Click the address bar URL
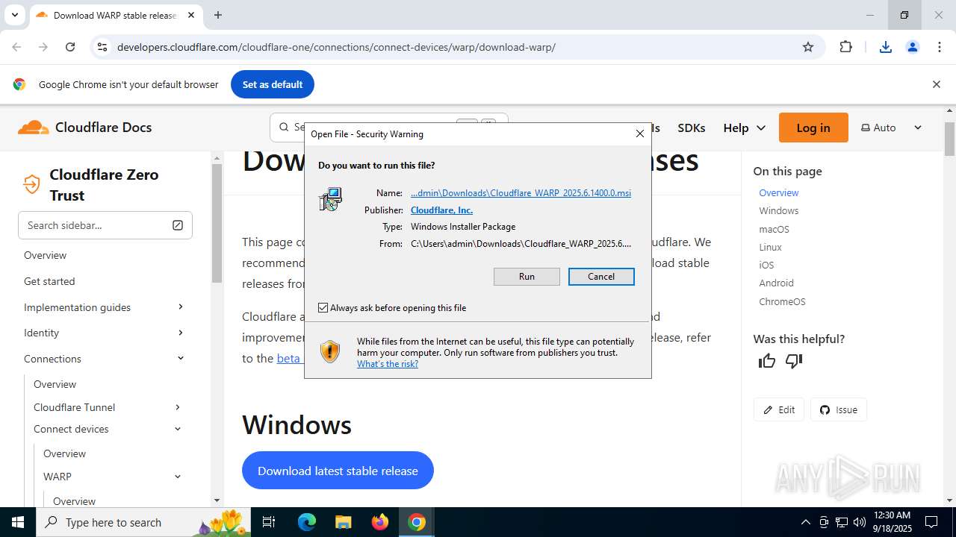Viewport: 956px width, 537px height. pyautogui.click(x=336, y=47)
